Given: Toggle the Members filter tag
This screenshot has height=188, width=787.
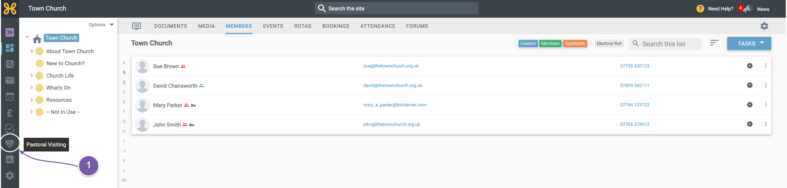Looking at the screenshot, I should [550, 44].
